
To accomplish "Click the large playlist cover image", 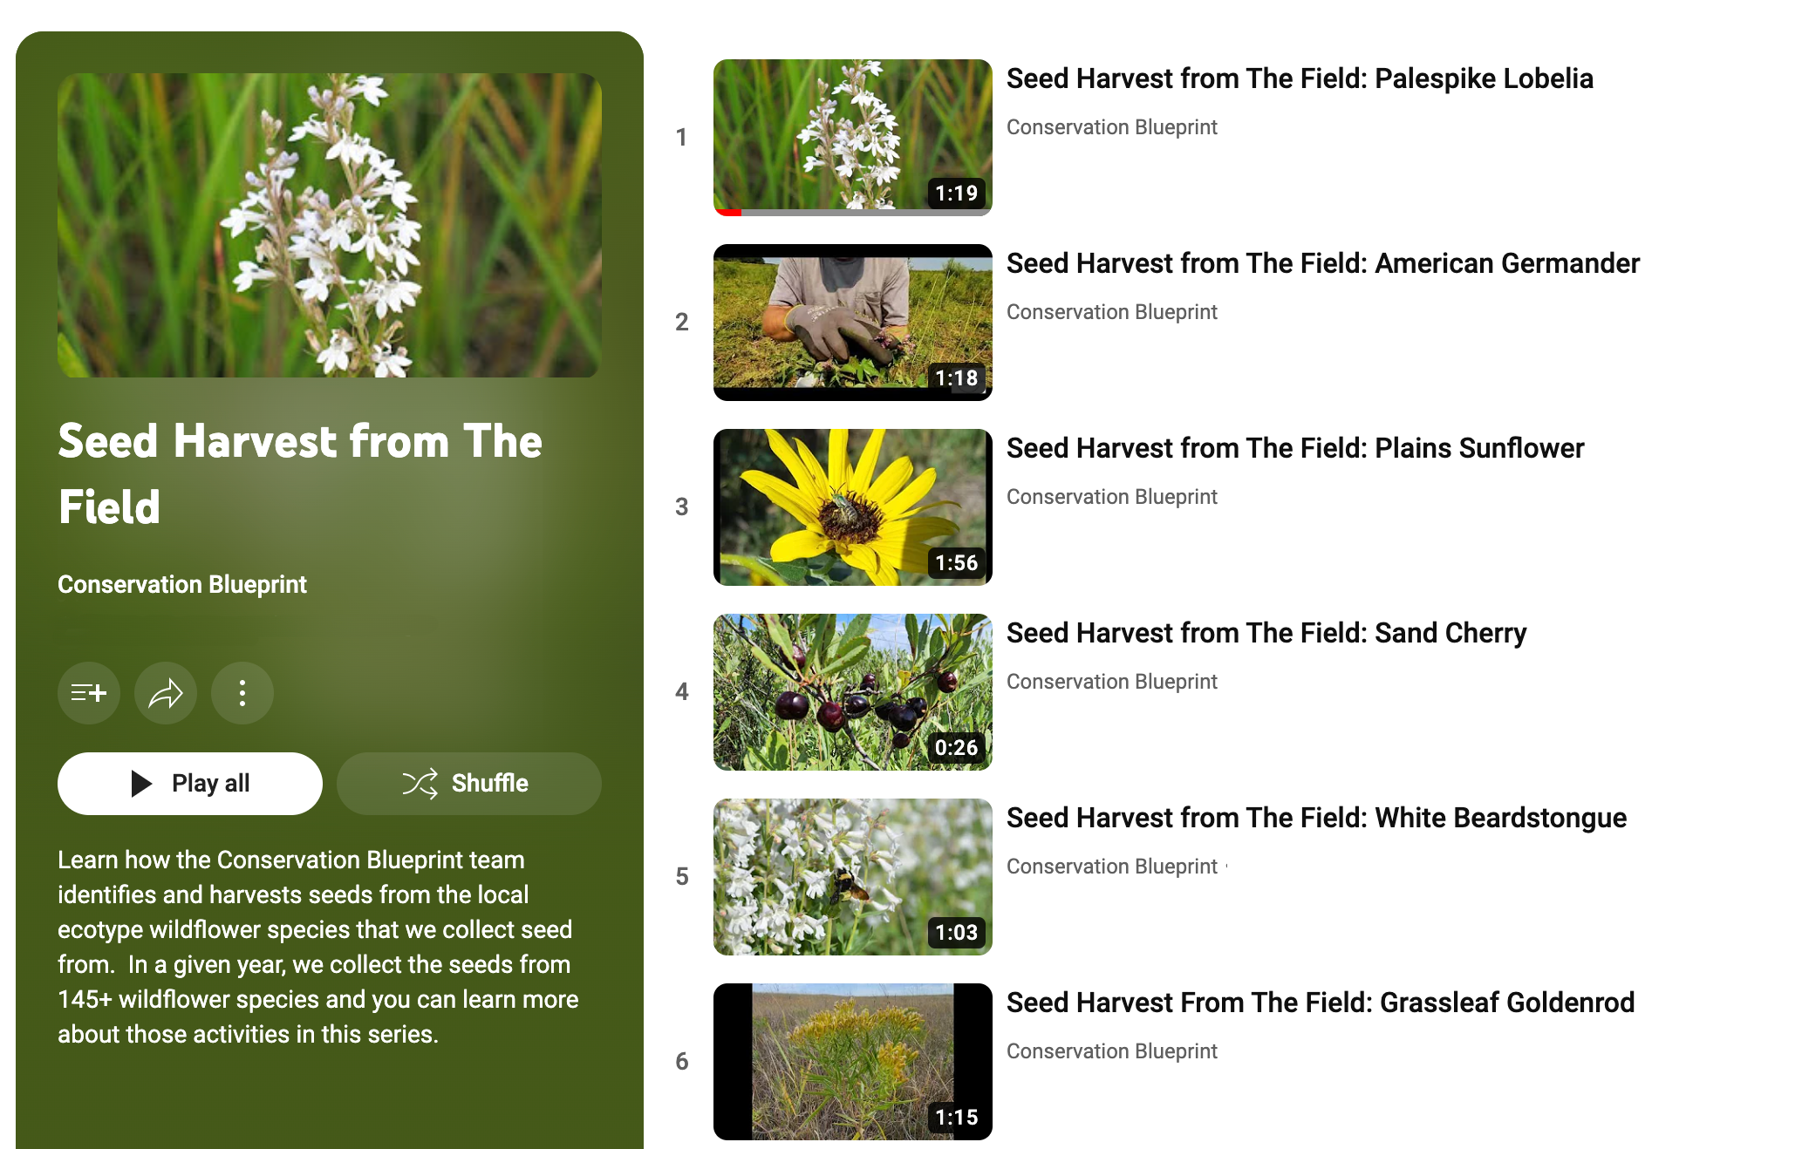I will point(330,225).
